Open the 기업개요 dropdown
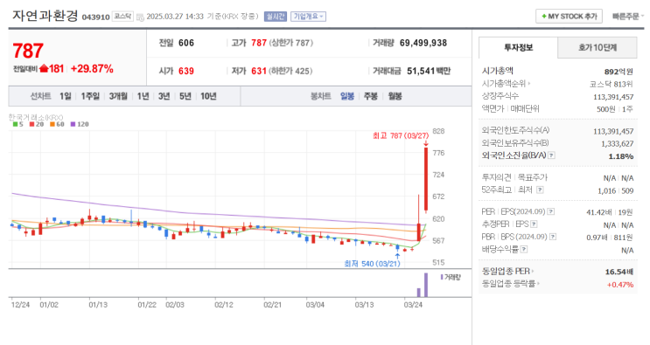650x345 pixels. tap(309, 17)
